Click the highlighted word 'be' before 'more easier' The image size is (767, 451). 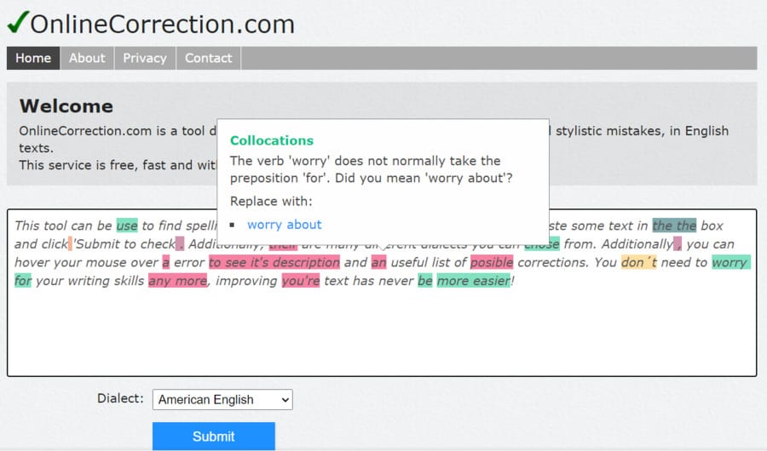[424, 281]
